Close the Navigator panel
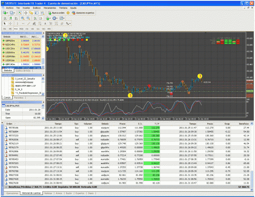 43,75
